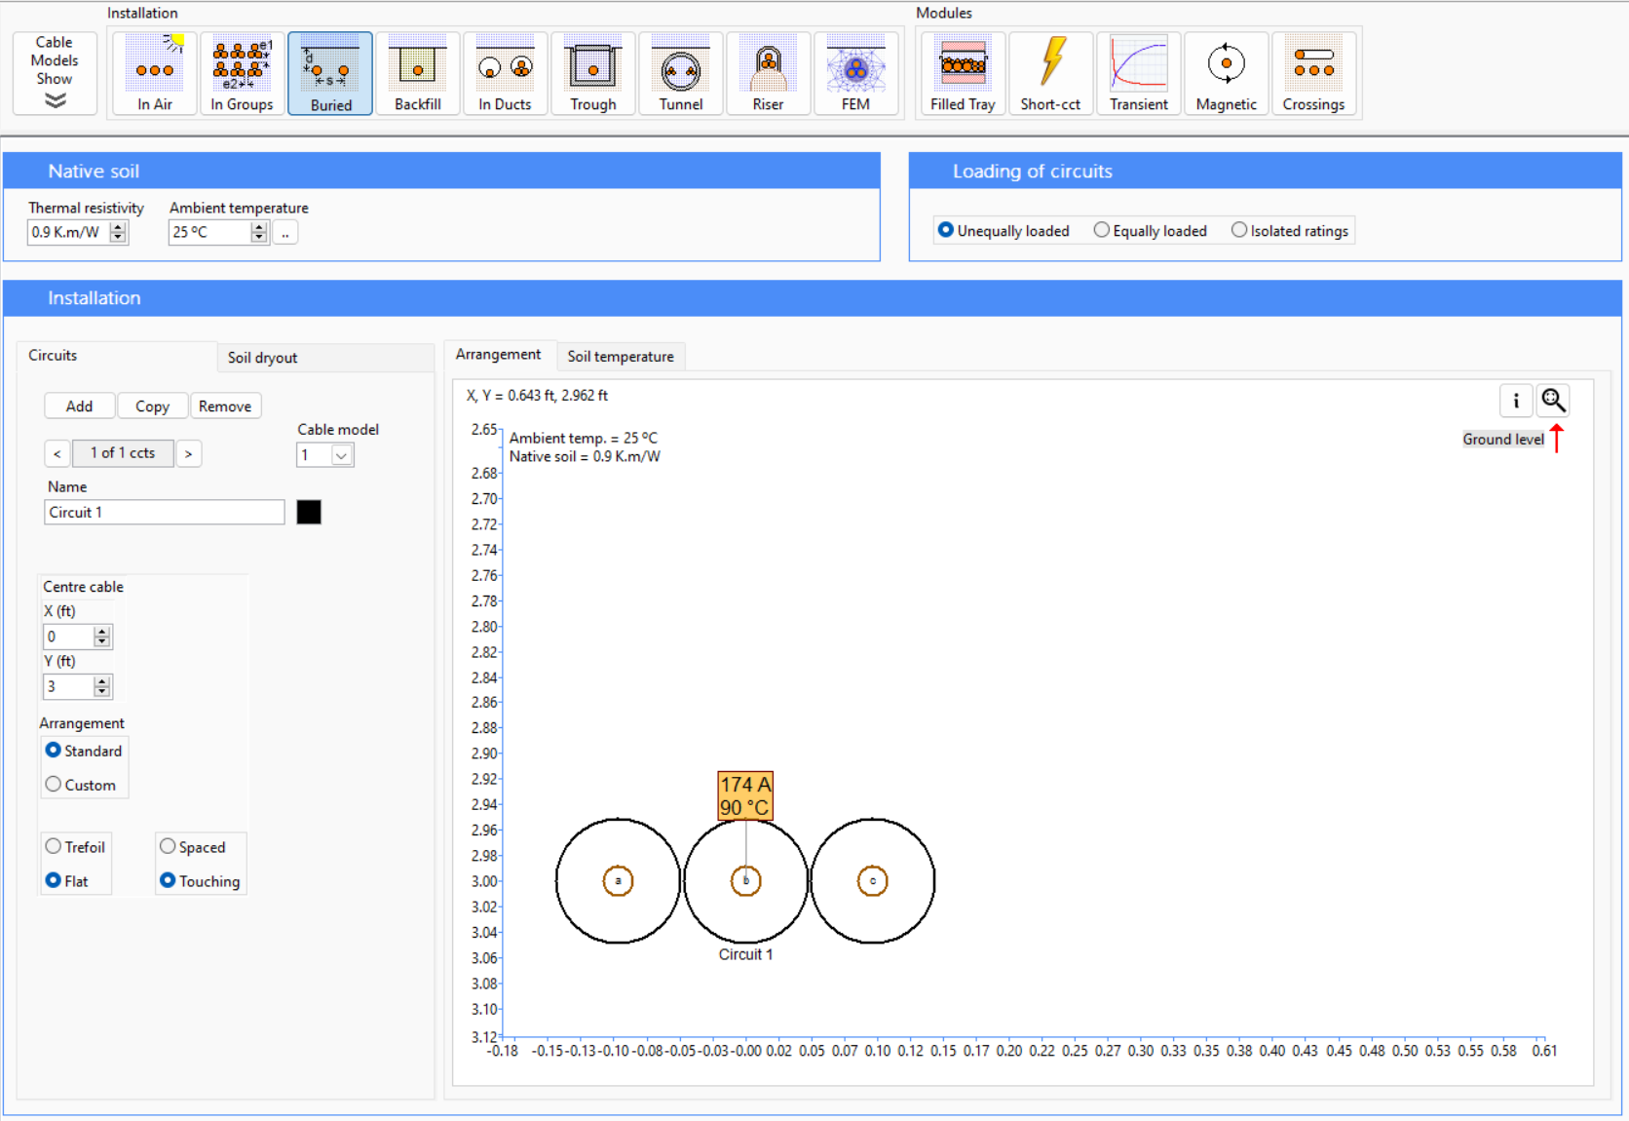Select the Equally loaded radio option
Viewport: 1629px width, 1121px height.
click(1102, 231)
